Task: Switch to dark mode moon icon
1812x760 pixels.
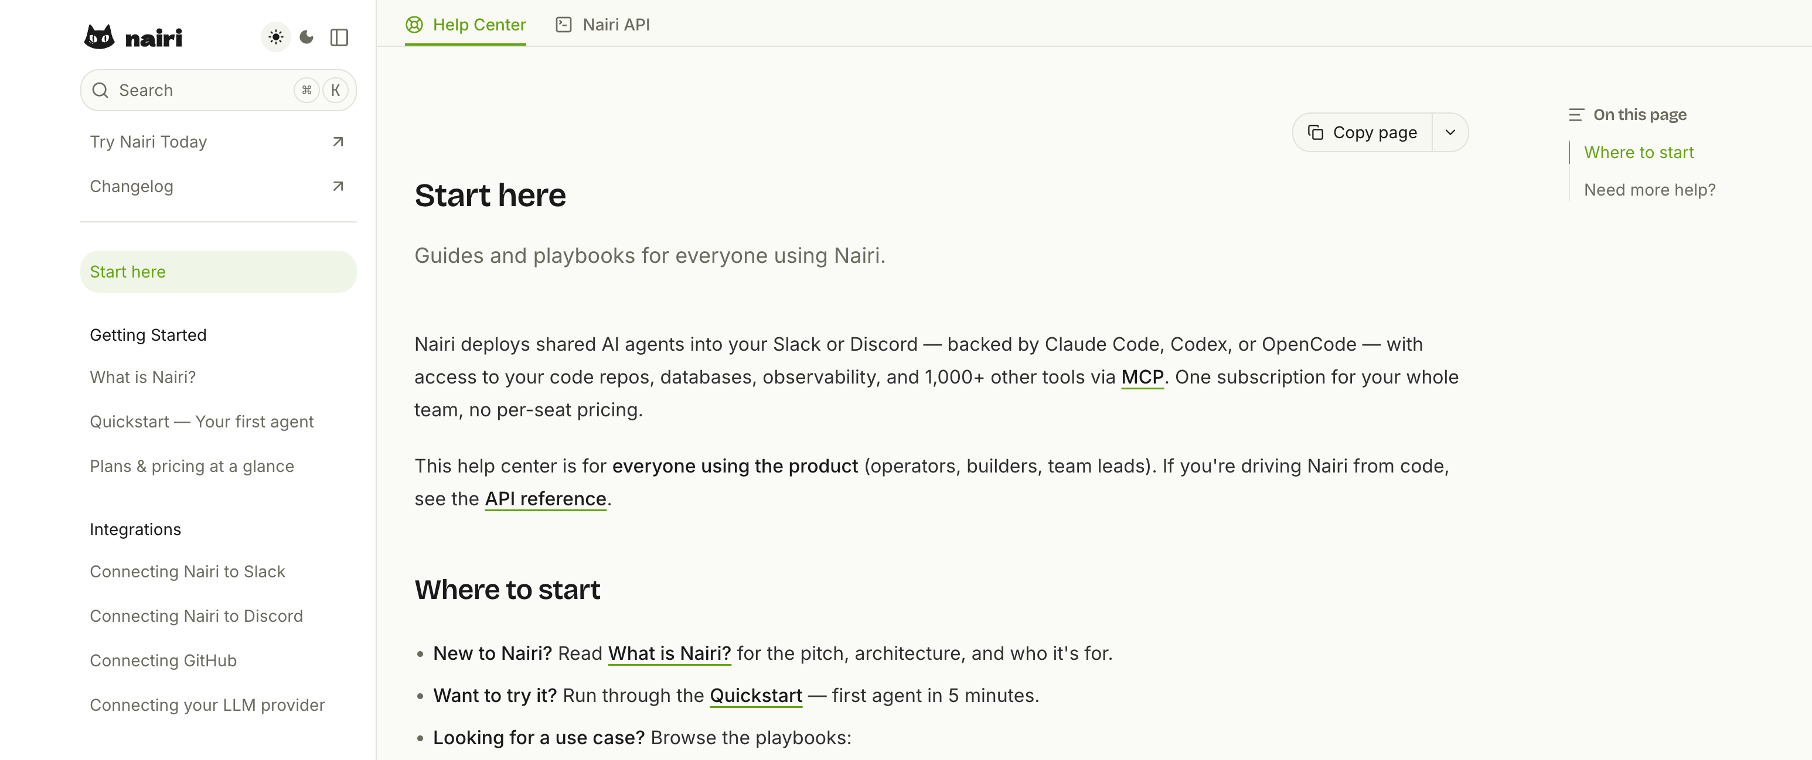Action: pyautogui.click(x=306, y=37)
